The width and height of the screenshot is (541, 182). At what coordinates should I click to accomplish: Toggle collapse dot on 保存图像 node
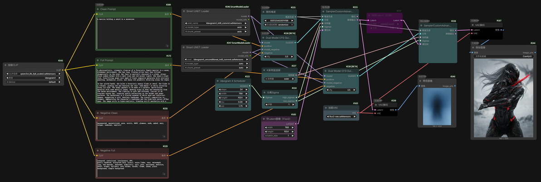tap(473, 47)
